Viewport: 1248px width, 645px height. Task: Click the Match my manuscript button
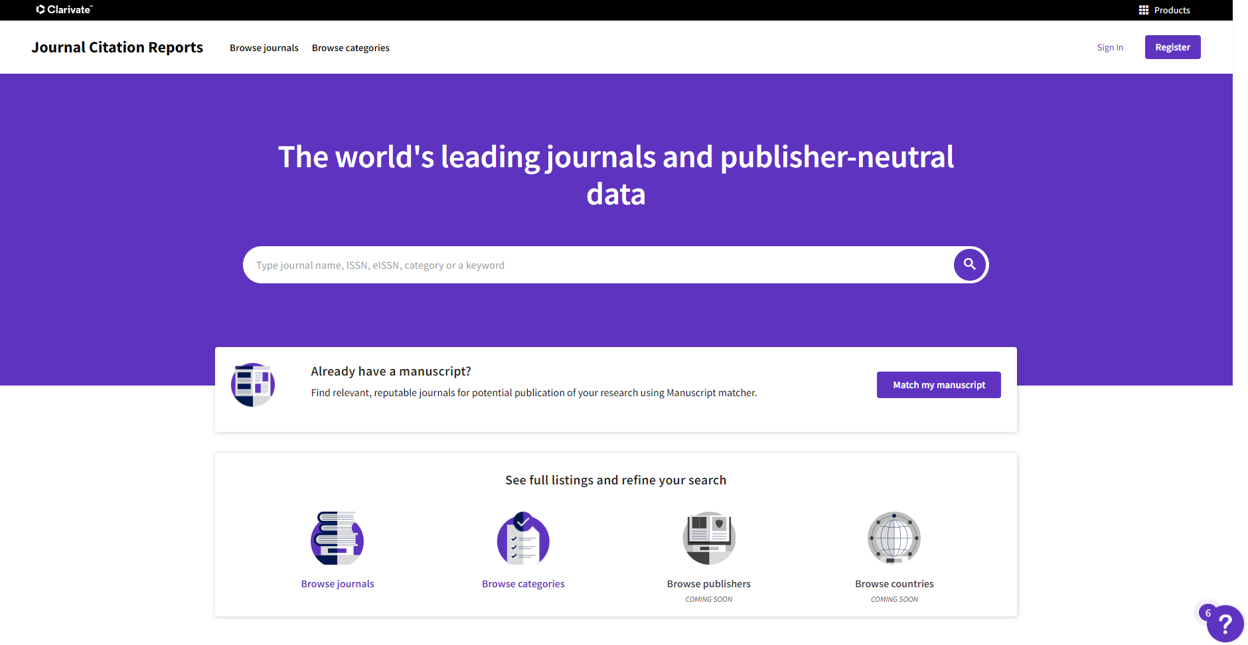coord(939,385)
